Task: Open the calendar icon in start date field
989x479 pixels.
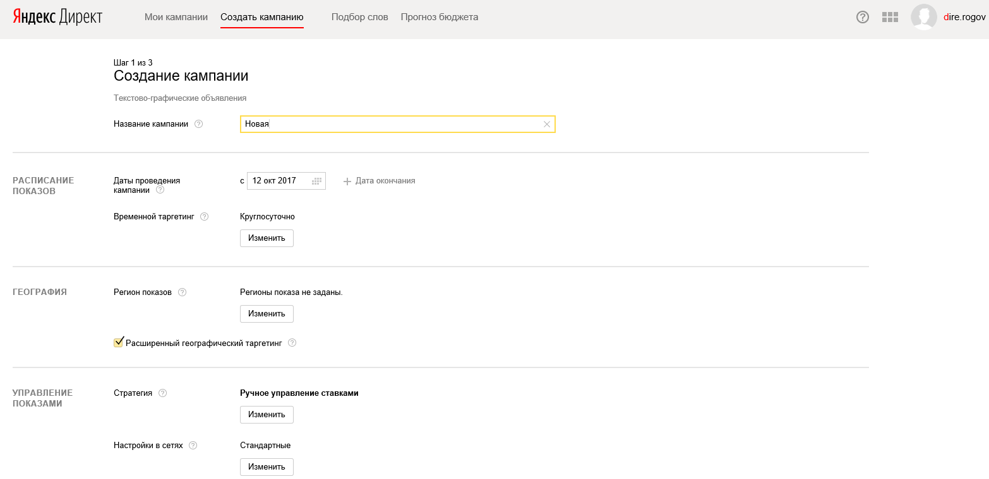Action: (x=317, y=181)
